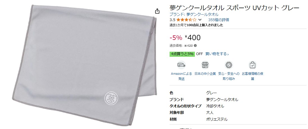Screen dimensions: 308x129
Task: Click the info icon beside past price ¥420
Action: (x=195, y=46)
